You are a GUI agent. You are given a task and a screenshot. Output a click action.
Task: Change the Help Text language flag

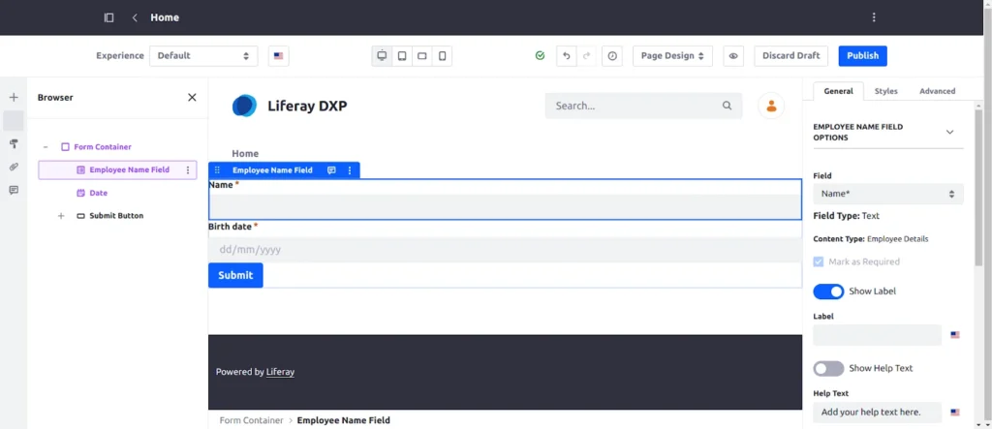coord(954,413)
